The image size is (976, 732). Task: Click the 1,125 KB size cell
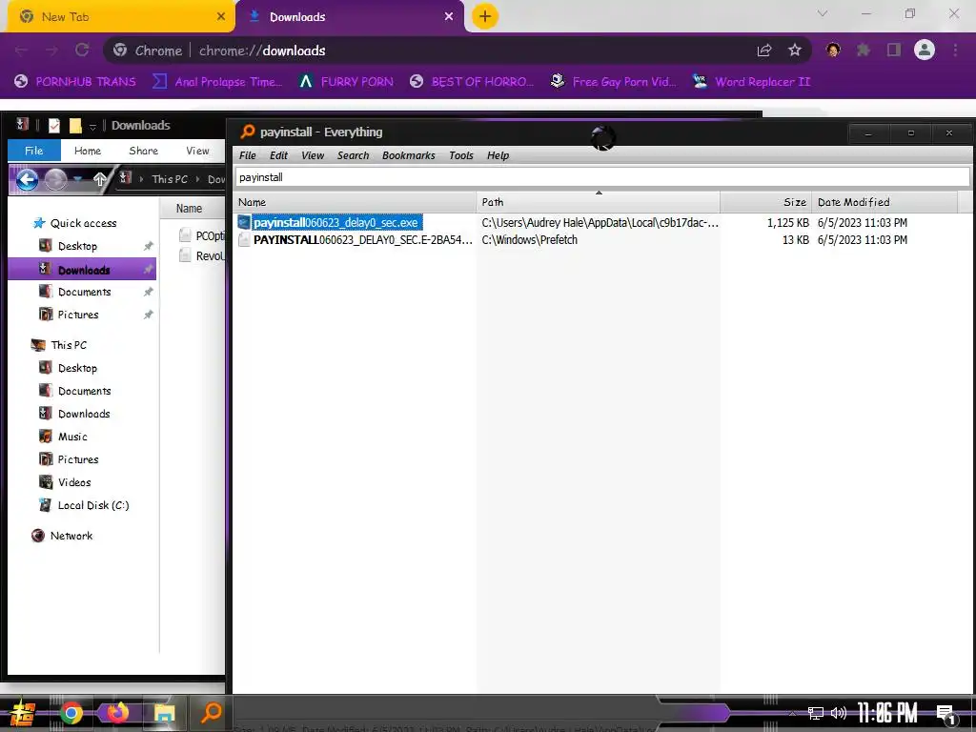[x=788, y=223]
